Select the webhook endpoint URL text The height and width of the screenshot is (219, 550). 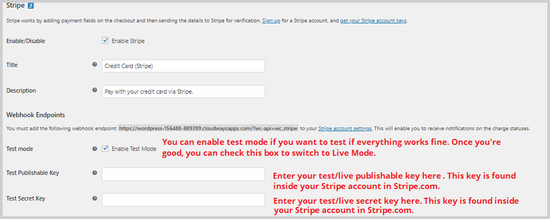pyautogui.click(x=209, y=129)
